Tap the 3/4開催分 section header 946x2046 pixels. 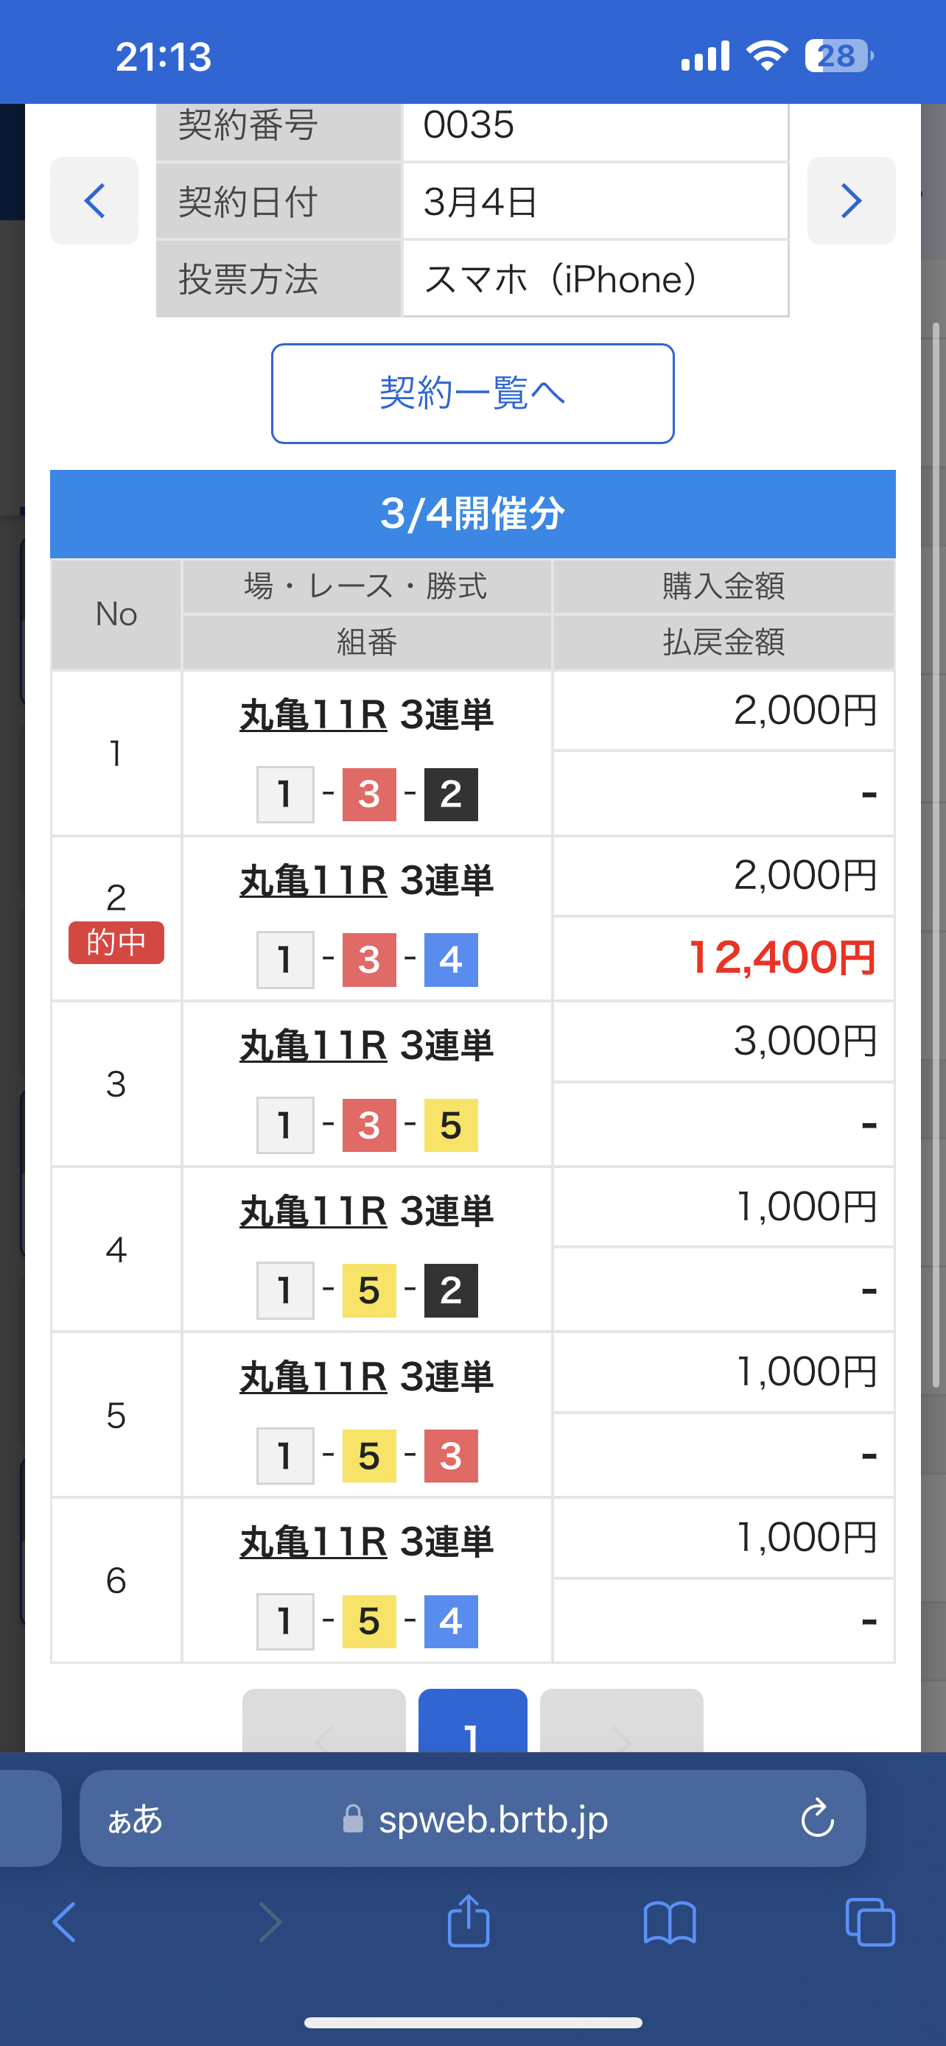click(472, 514)
